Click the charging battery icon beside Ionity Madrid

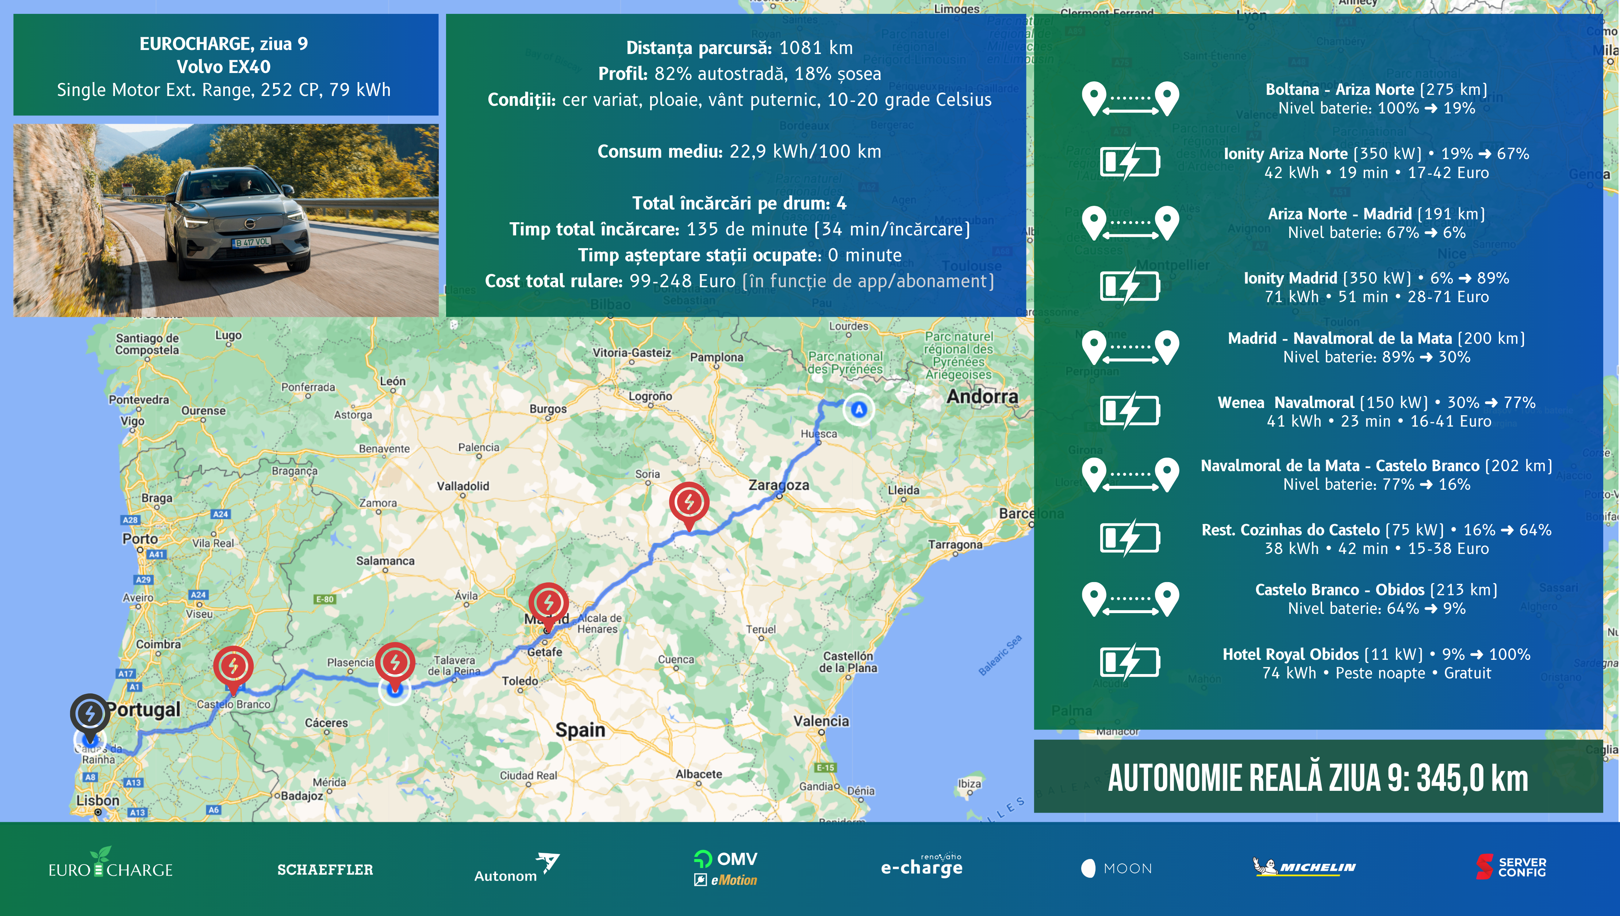pyautogui.click(x=1130, y=286)
